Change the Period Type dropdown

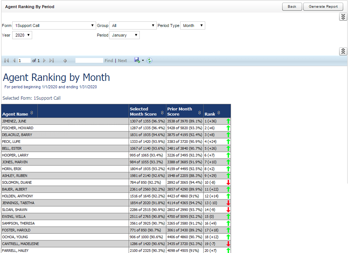pos(193,25)
